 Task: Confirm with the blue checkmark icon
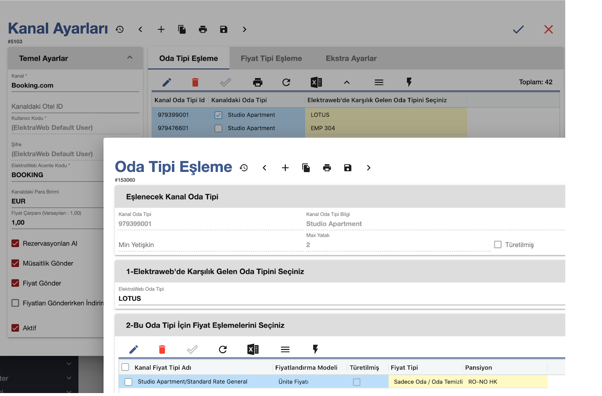[518, 29]
